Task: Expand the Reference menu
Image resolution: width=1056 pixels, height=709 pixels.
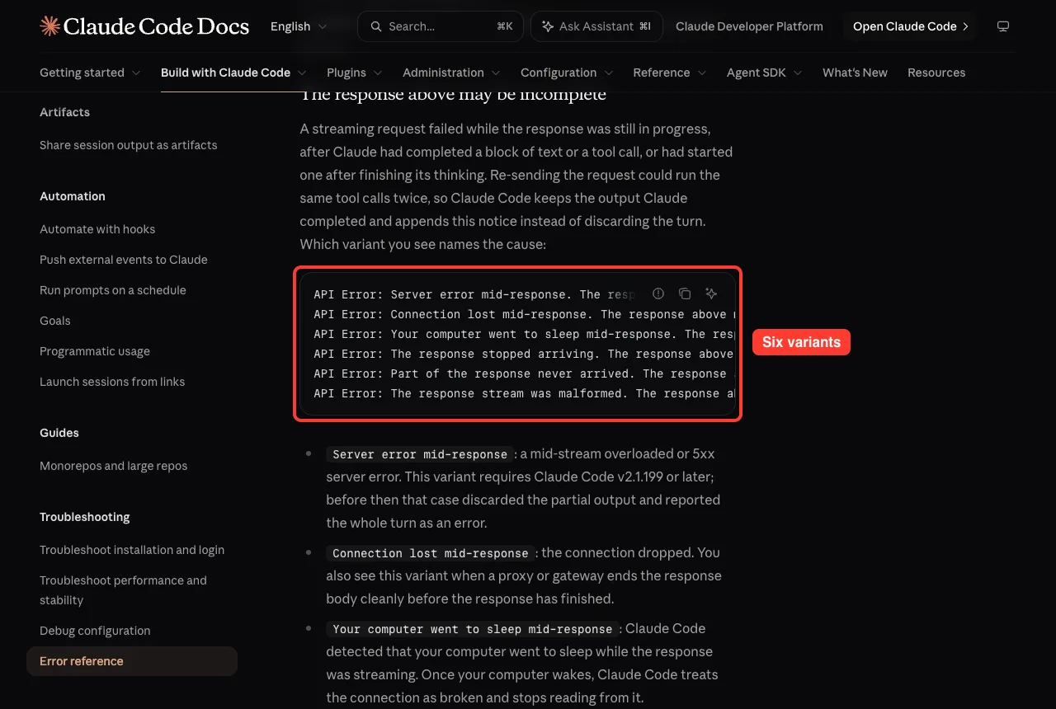Action: [x=670, y=73]
